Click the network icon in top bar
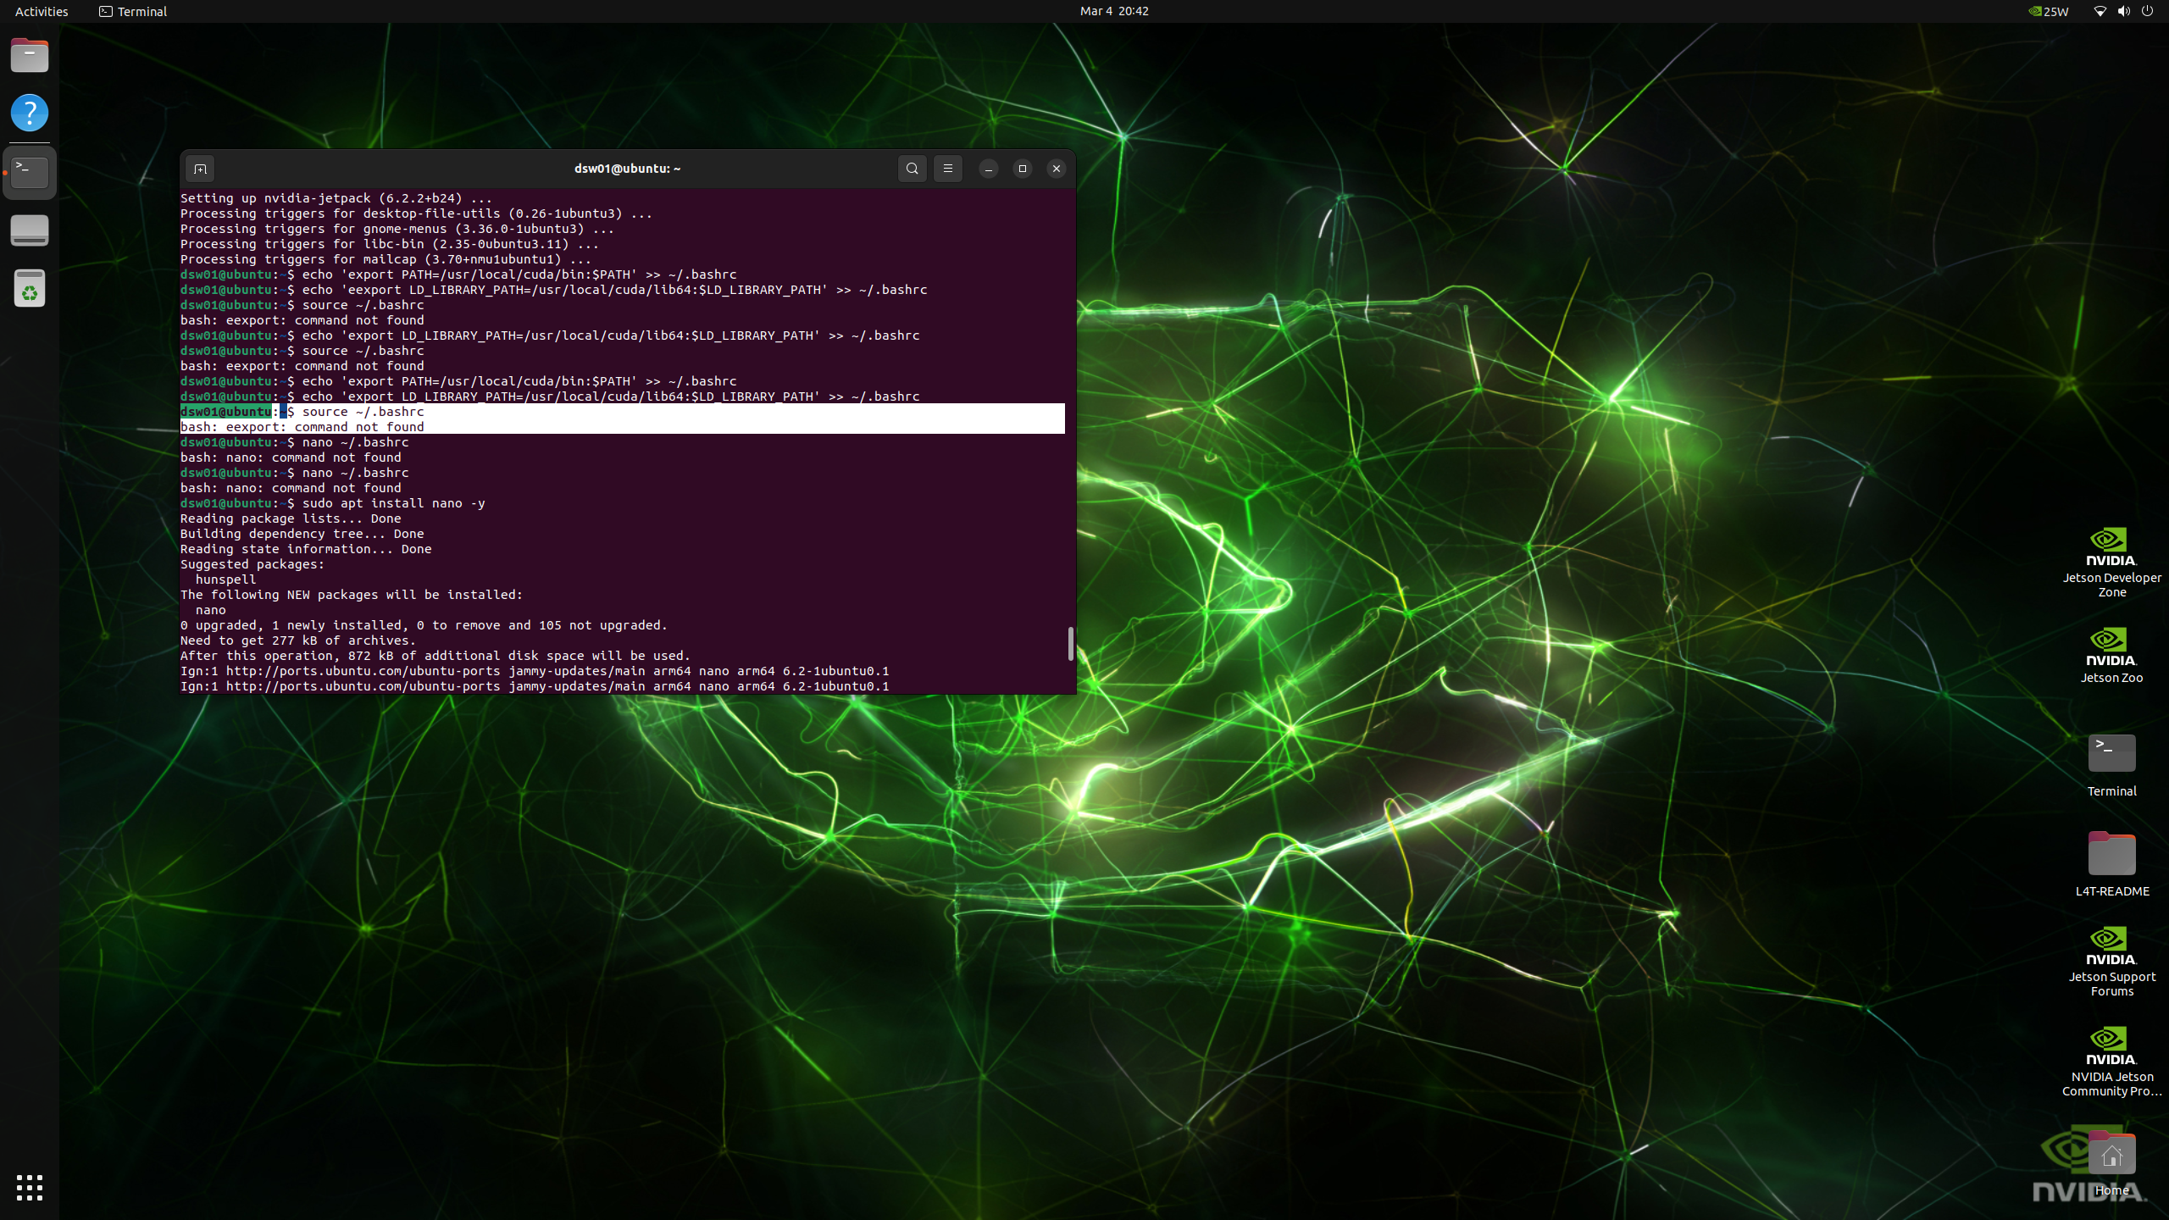This screenshot has height=1220, width=2169. click(x=2100, y=11)
